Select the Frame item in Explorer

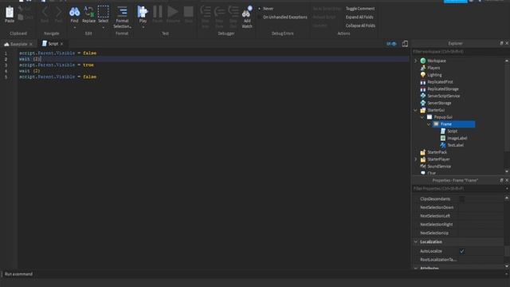pos(453,124)
